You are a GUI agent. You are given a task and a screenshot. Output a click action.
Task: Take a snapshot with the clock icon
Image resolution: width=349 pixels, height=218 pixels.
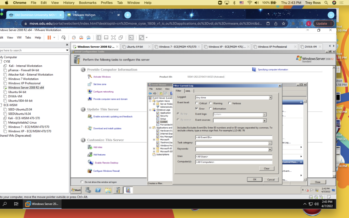coord(74,37)
